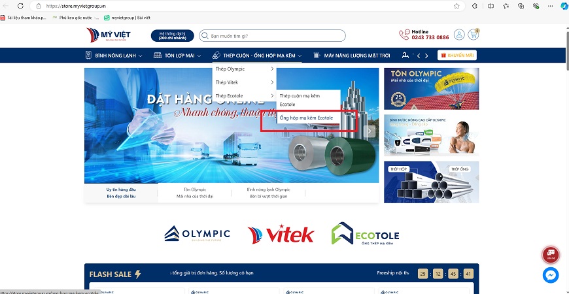
Task: Select Ống hộp mạ kẽm Ecotole
Action: 306,118
